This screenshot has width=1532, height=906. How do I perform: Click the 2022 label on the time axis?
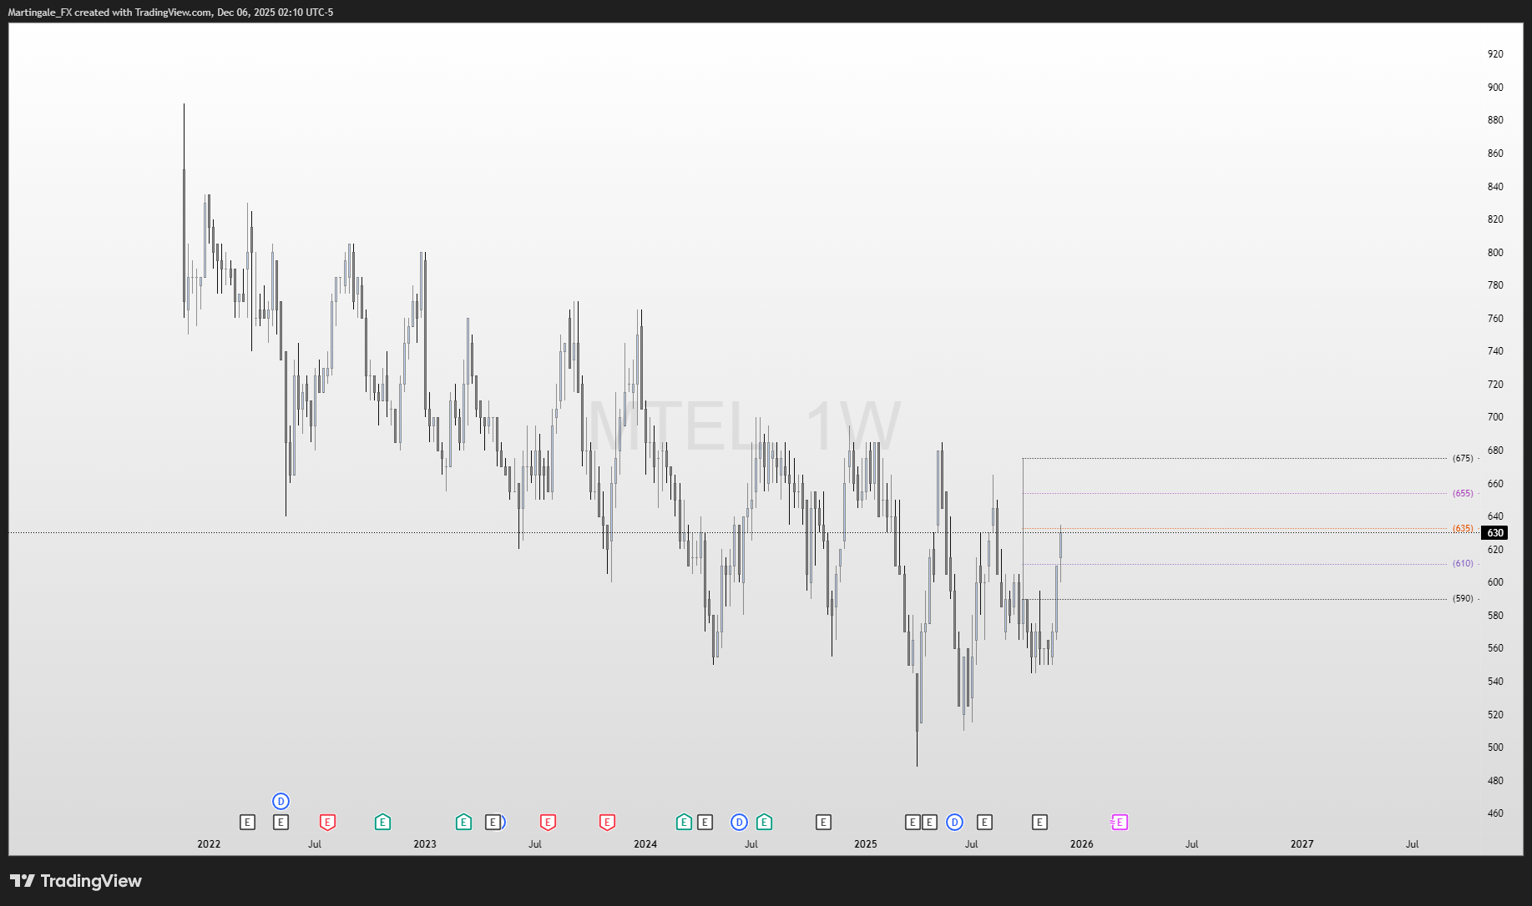click(x=209, y=844)
